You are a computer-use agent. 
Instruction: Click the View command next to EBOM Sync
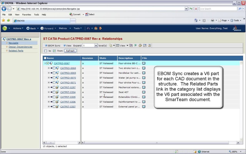pyautogui.click(x=67, y=46)
